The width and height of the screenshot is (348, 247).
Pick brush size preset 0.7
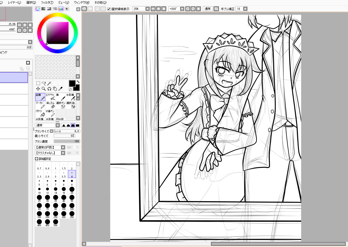coord(39,166)
